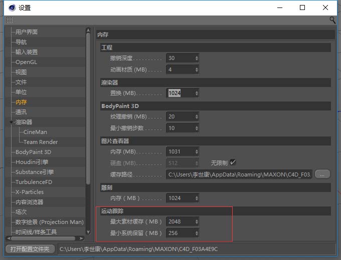
Task: Click the 最大素材缓存 stepper arrows
Action: coord(197,221)
